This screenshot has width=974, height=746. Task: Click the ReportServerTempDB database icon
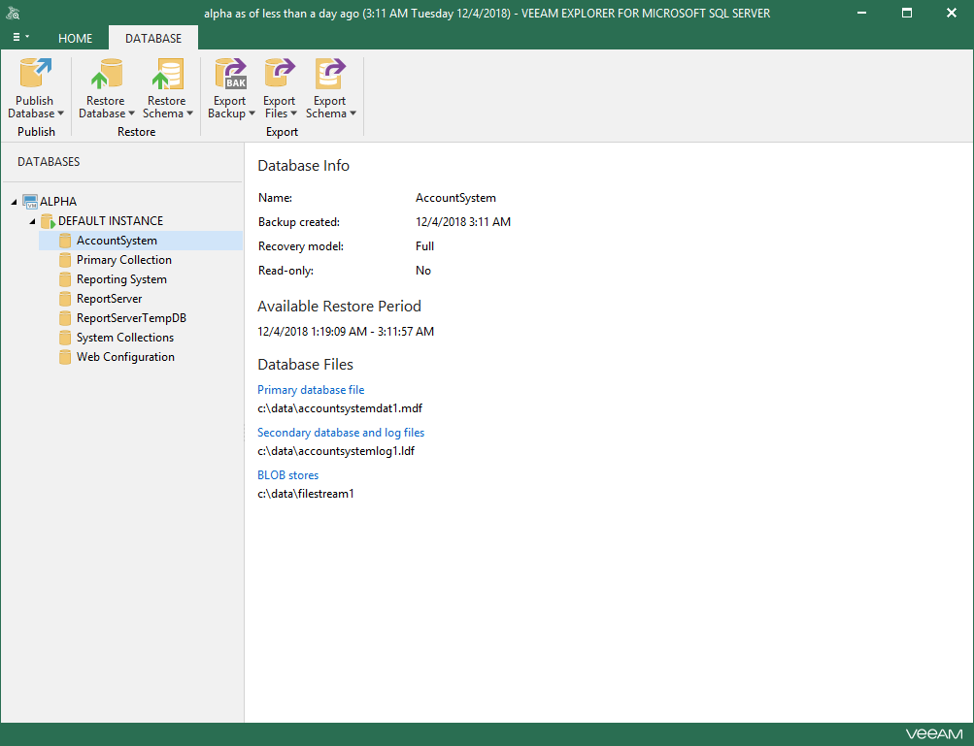[65, 318]
